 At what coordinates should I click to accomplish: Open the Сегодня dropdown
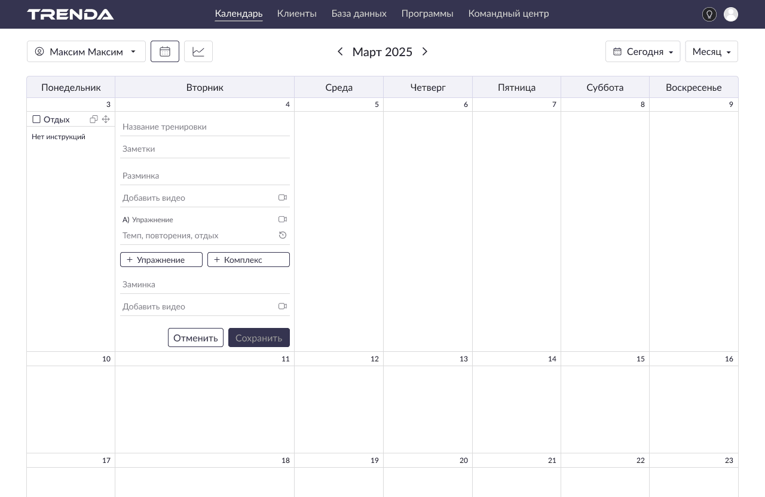pyautogui.click(x=642, y=51)
